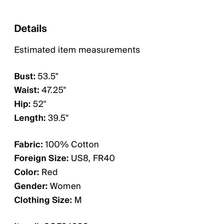Click the bust value 53.5"

[x=48, y=76]
